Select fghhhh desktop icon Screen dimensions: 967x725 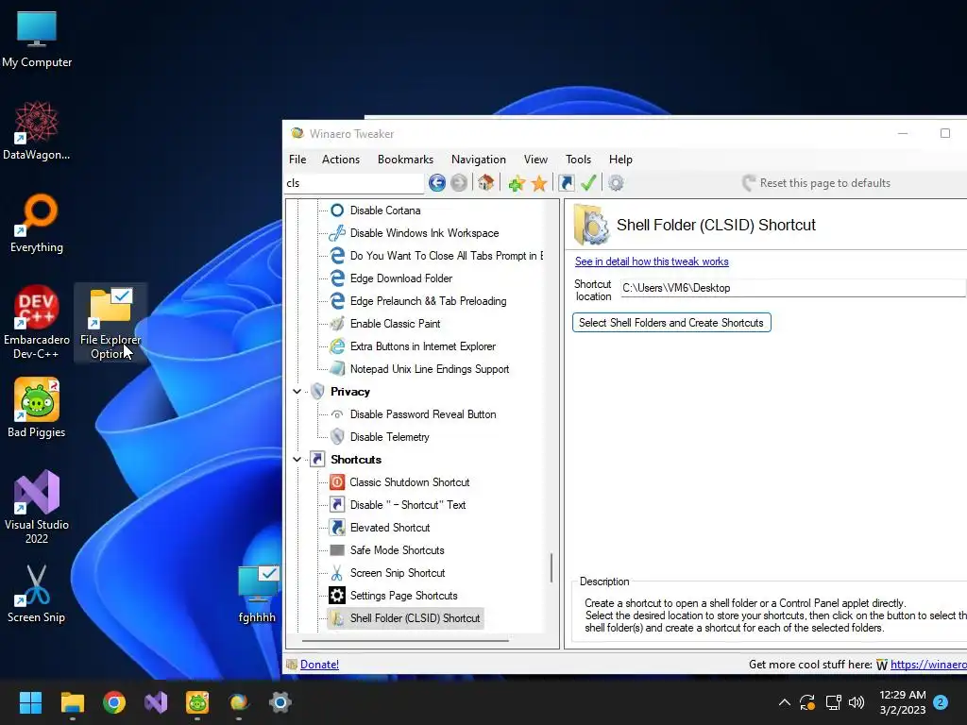click(257, 593)
